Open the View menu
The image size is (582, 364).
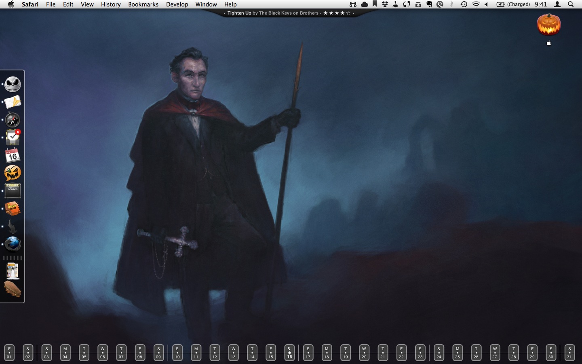tap(87, 4)
